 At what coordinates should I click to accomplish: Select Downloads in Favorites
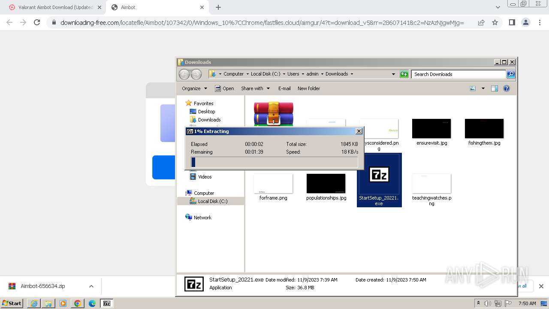[x=209, y=120]
